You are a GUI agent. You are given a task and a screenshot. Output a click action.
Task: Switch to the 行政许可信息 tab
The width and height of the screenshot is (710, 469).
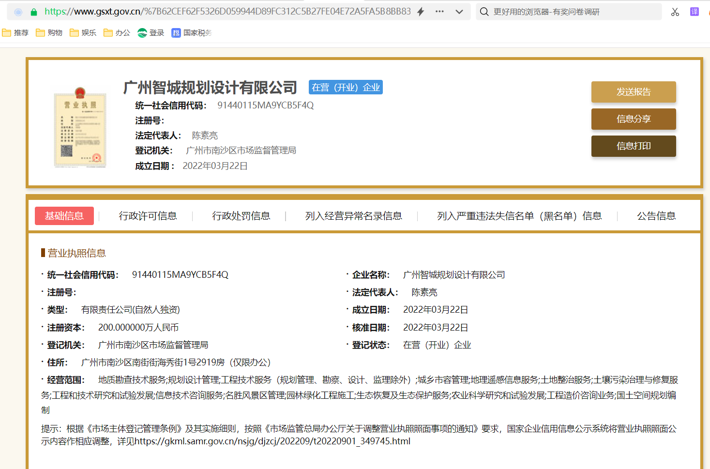click(148, 216)
